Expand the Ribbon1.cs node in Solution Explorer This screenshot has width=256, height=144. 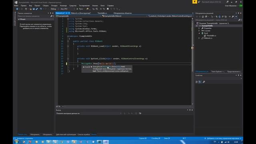(199, 38)
